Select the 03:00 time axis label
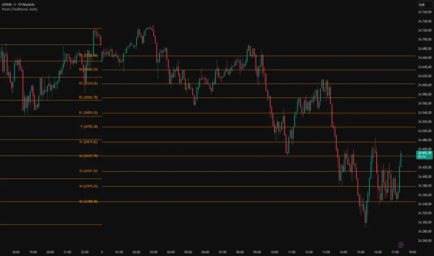The width and height of the screenshot is (434, 256). point(154,252)
